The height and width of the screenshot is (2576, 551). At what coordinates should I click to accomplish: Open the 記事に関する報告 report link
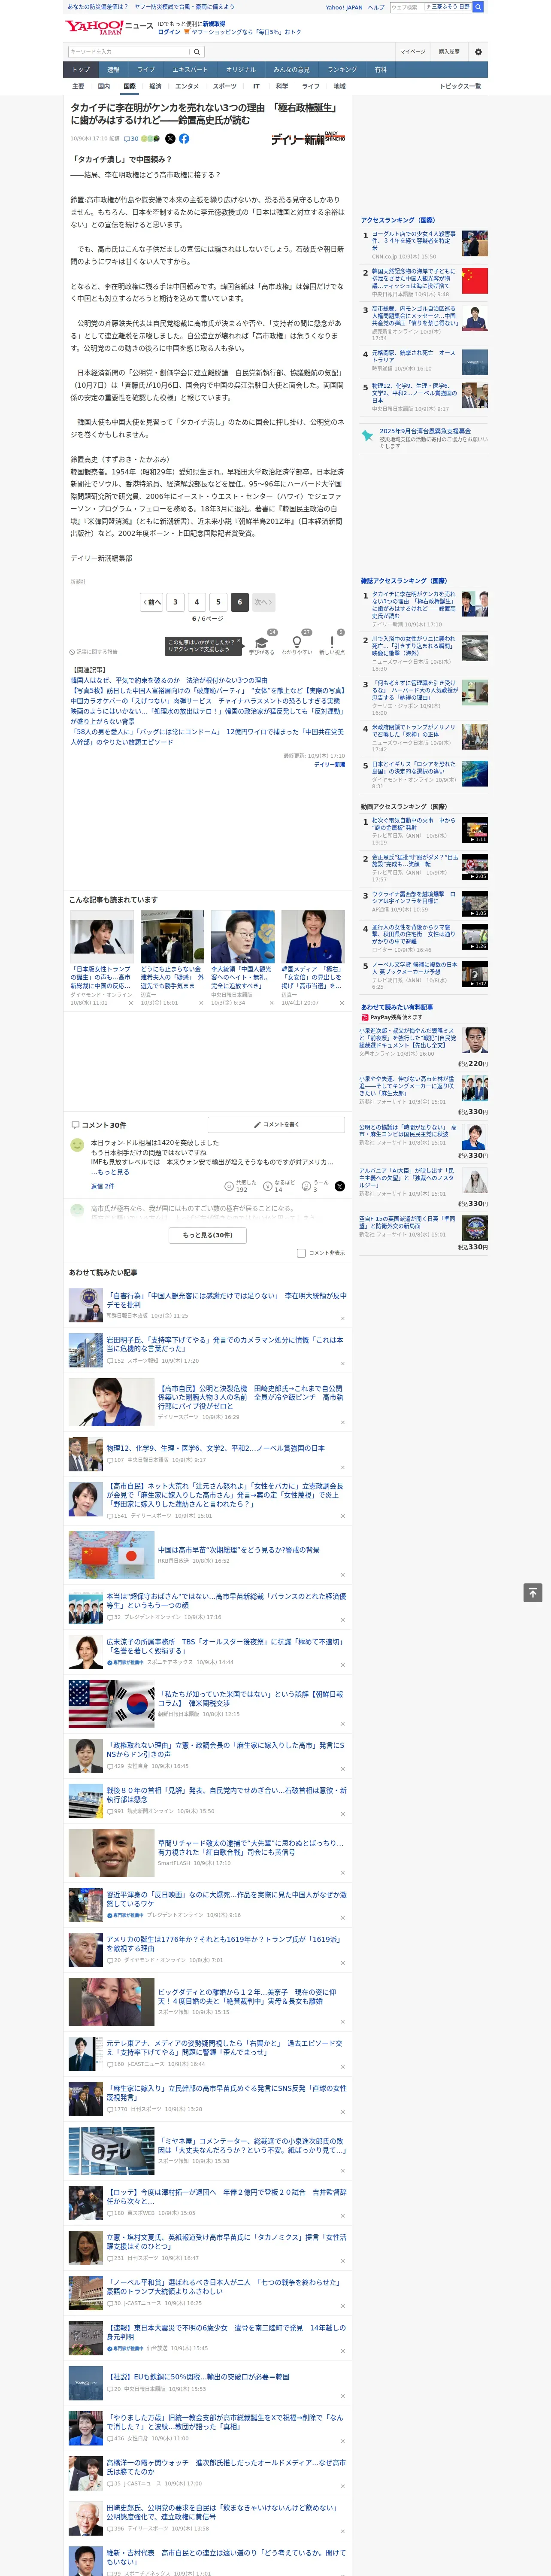tap(93, 652)
